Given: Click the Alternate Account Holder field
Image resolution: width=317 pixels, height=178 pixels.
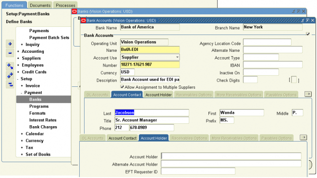Looking at the screenshot, I should (x=232, y=164).
